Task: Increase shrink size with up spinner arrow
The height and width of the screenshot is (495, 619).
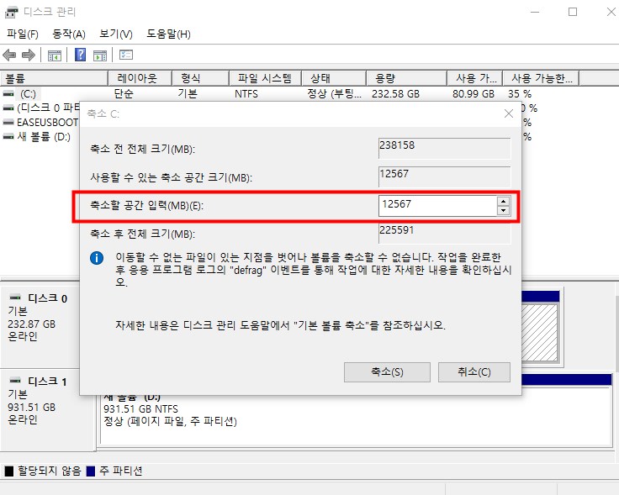Action: click(503, 201)
